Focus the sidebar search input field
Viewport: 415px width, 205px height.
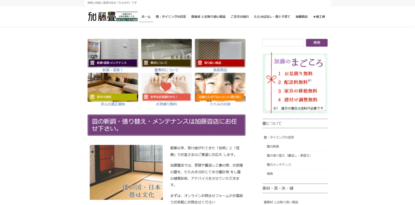tap(283, 43)
